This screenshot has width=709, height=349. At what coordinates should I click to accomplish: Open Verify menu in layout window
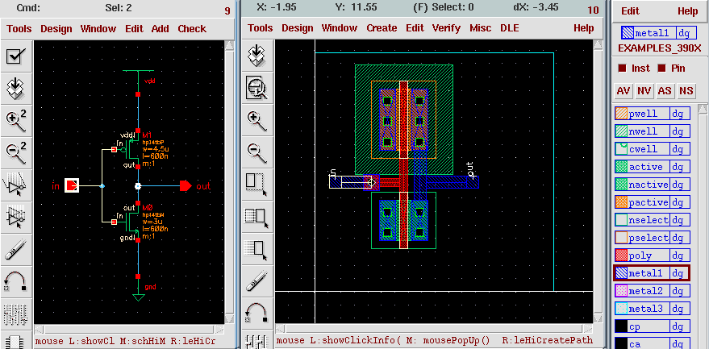click(x=446, y=28)
